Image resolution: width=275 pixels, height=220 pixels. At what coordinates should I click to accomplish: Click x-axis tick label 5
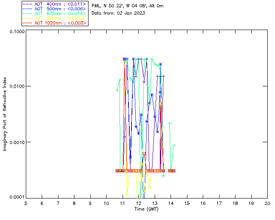(26, 203)
